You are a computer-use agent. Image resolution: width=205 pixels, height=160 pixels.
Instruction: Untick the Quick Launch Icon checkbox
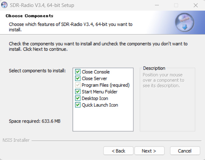click(x=78, y=105)
